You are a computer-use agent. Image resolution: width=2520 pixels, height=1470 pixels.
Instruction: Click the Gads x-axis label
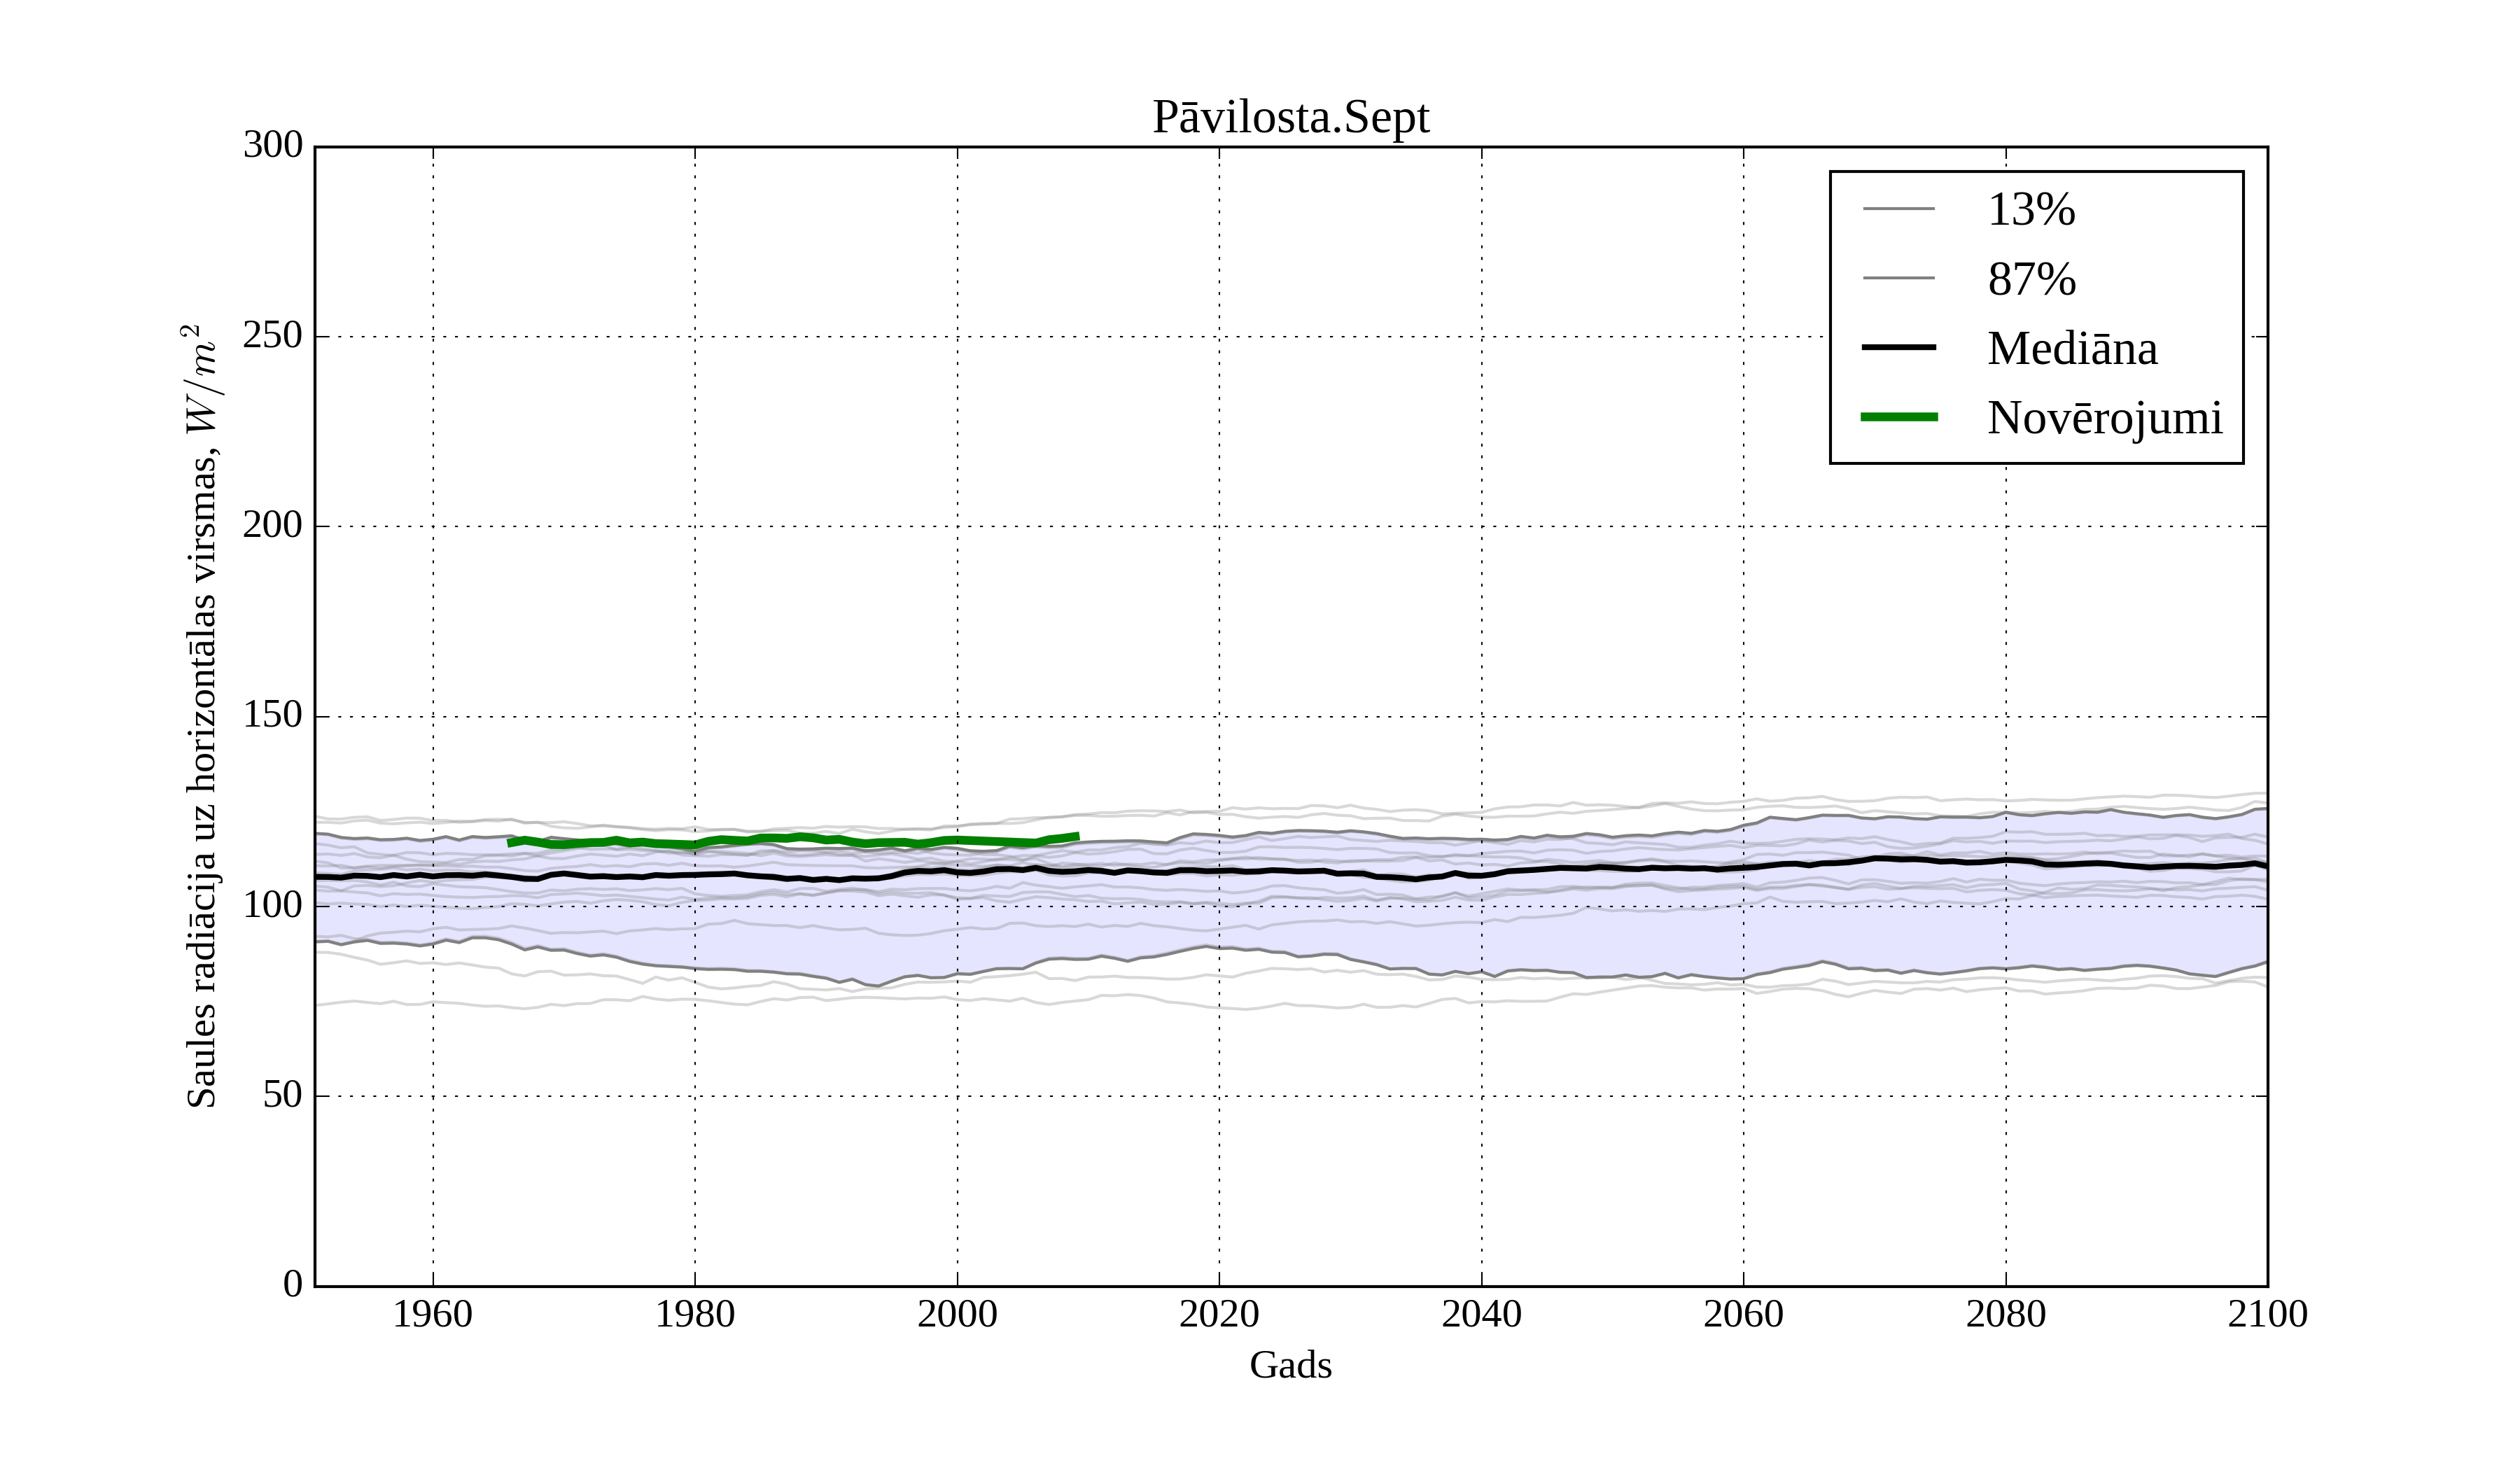click(1290, 1365)
